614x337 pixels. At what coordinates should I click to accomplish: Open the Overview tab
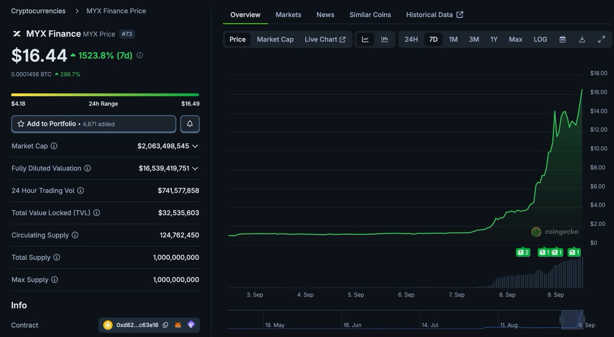(245, 15)
